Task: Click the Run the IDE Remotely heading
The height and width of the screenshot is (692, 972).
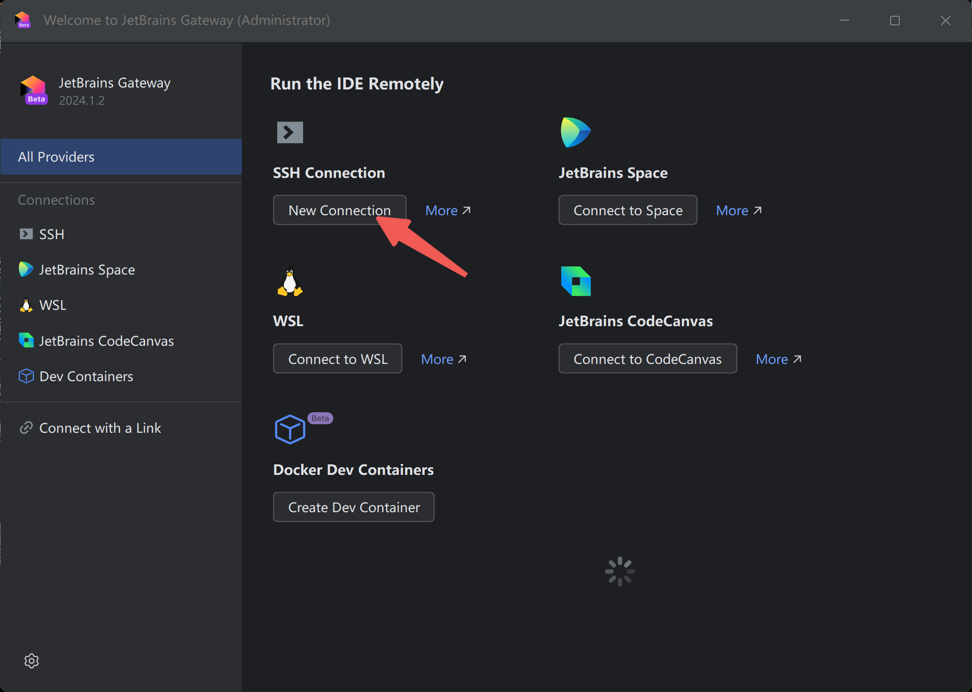Action: pyautogui.click(x=357, y=84)
